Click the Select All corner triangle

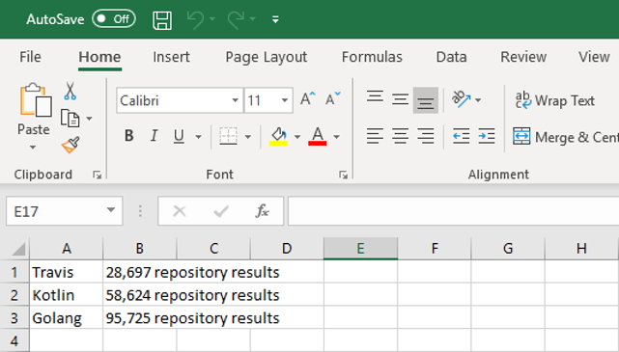[x=17, y=249]
